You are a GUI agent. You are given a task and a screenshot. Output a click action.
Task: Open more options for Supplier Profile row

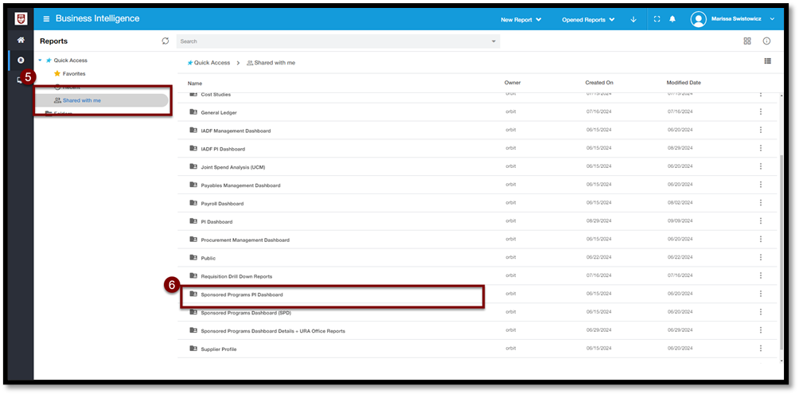click(761, 348)
